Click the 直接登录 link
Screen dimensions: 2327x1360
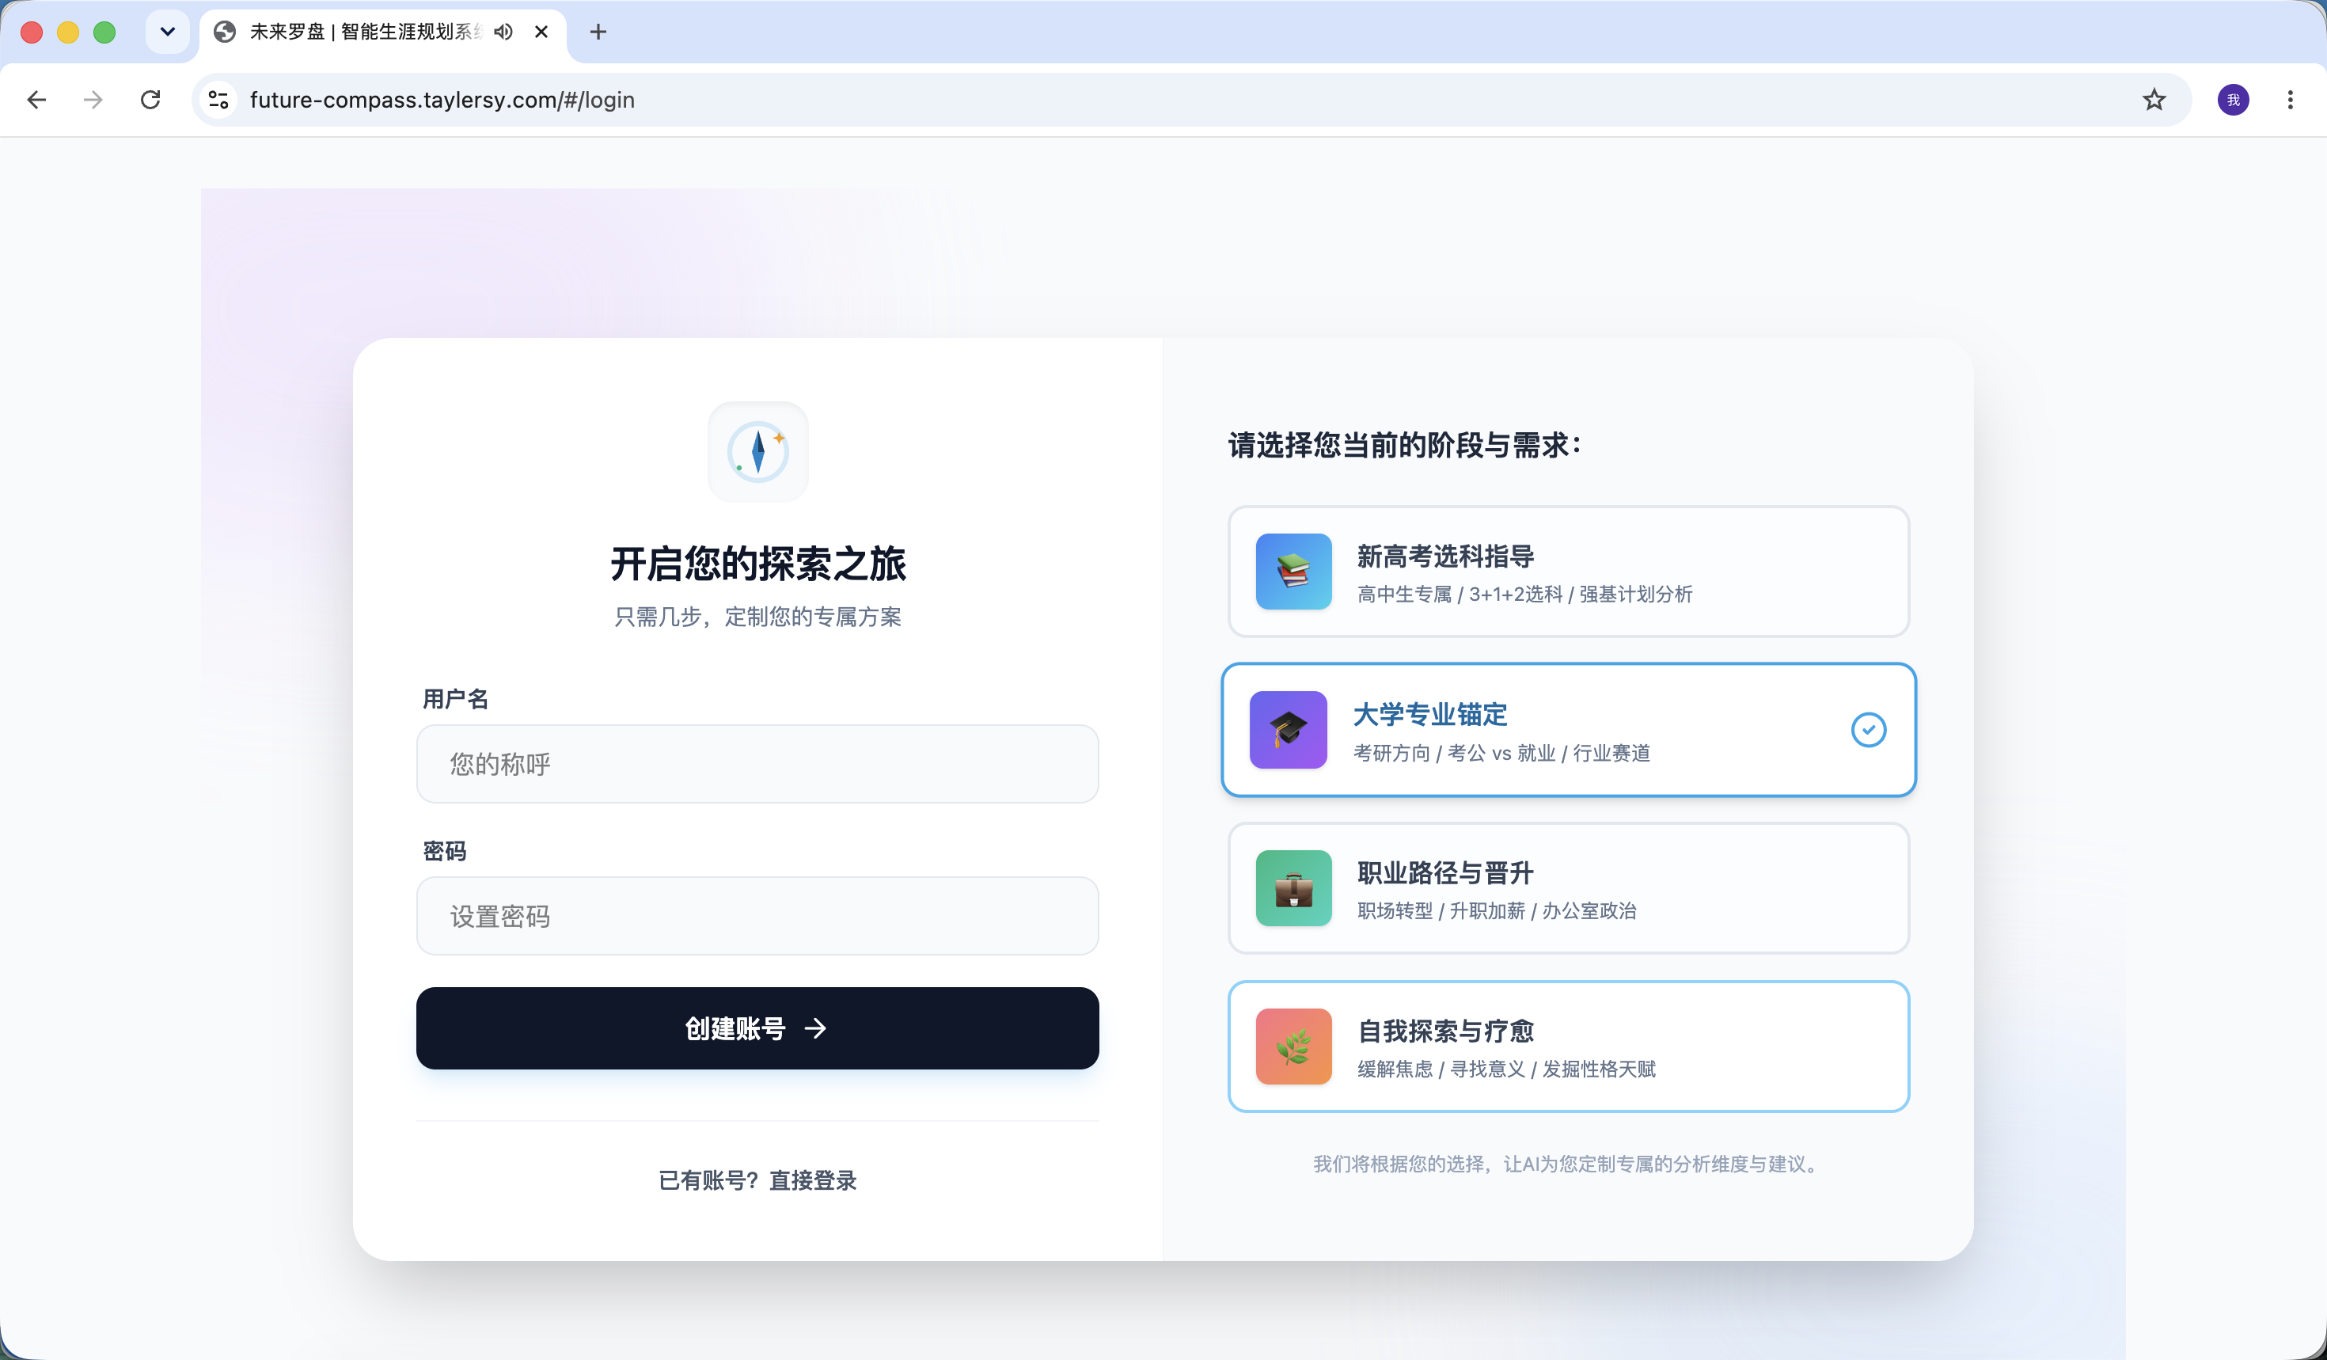click(813, 1180)
